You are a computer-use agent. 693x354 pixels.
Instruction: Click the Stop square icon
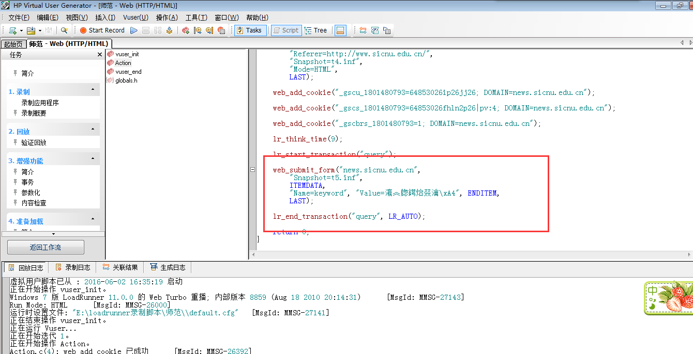146,30
